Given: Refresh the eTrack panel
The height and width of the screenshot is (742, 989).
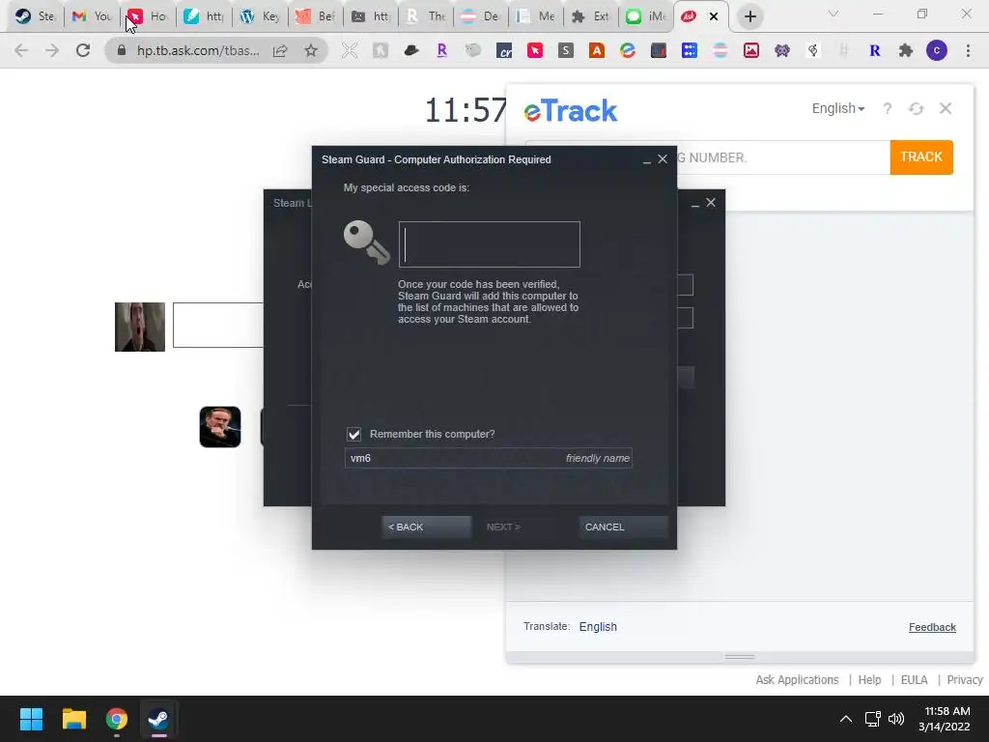Looking at the screenshot, I should [916, 108].
